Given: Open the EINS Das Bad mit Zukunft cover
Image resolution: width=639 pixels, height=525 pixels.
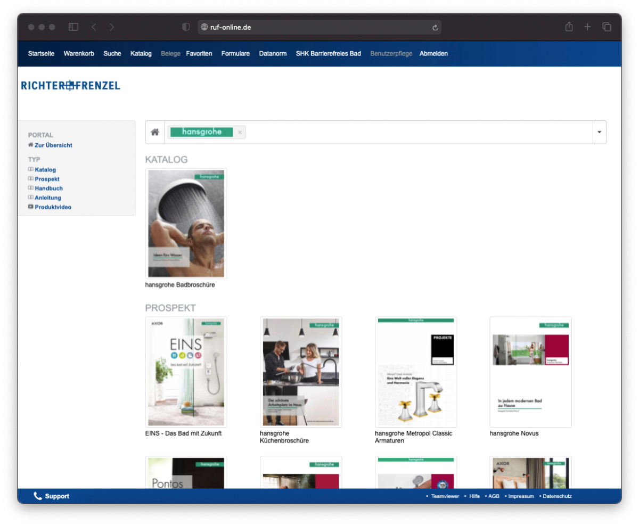Looking at the screenshot, I should coord(186,372).
